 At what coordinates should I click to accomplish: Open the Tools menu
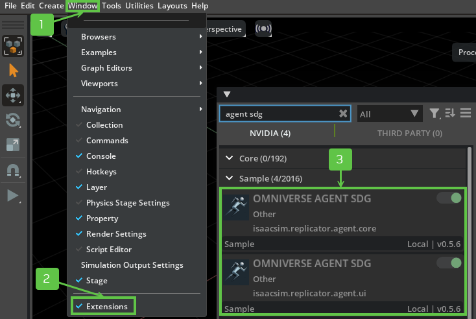click(x=112, y=6)
